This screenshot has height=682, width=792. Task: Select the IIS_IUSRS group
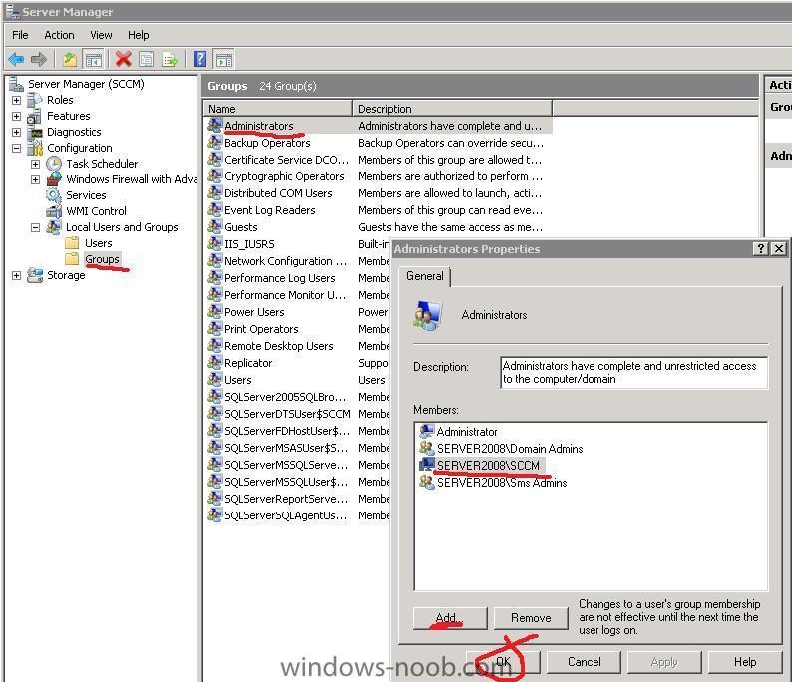[249, 244]
